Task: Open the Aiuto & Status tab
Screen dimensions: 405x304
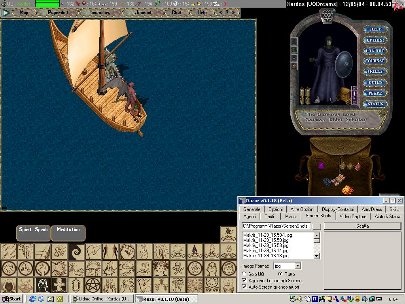Action: point(388,217)
